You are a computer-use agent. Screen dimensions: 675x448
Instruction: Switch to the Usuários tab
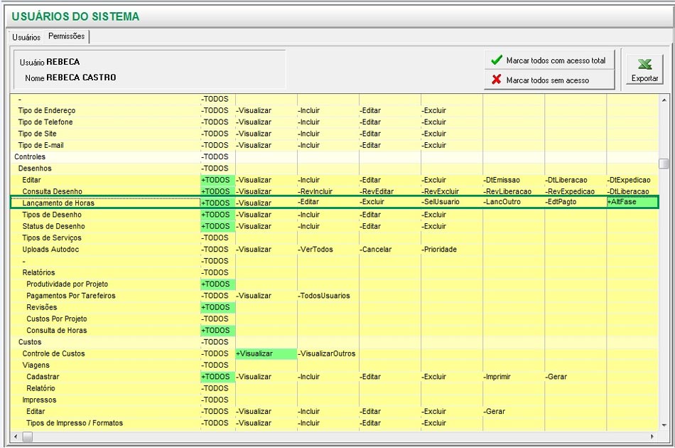(x=26, y=37)
